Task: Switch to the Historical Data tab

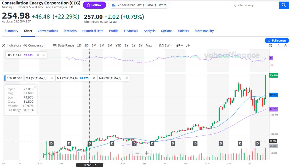Action: [93, 31]
